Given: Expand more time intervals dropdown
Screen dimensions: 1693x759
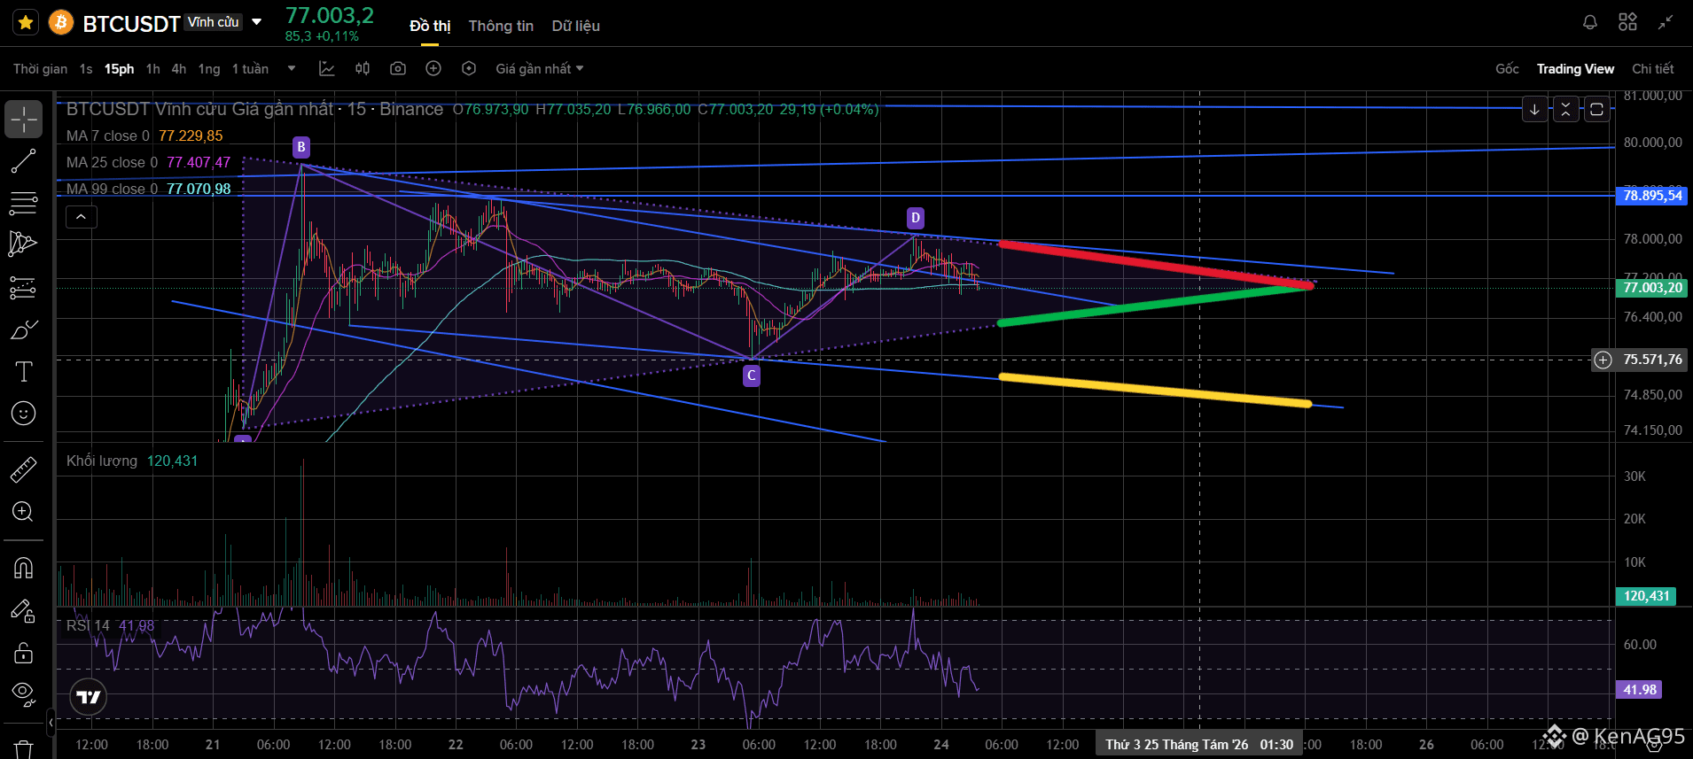Looking at the screenshot, I should point(292,69).
